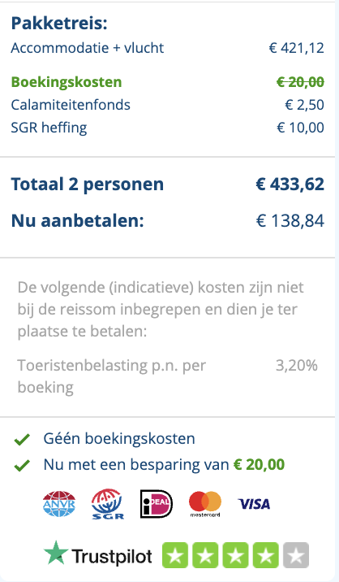Click the Nu aanbetalen amount € 138,84
339x582 pixels.
point(290,221)
